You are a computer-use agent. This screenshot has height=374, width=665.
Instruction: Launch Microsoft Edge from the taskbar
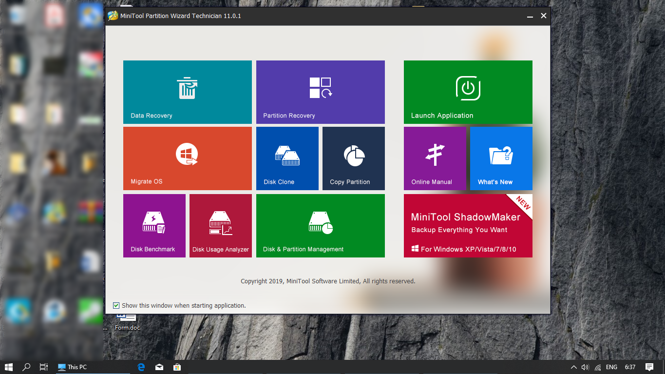141,367
